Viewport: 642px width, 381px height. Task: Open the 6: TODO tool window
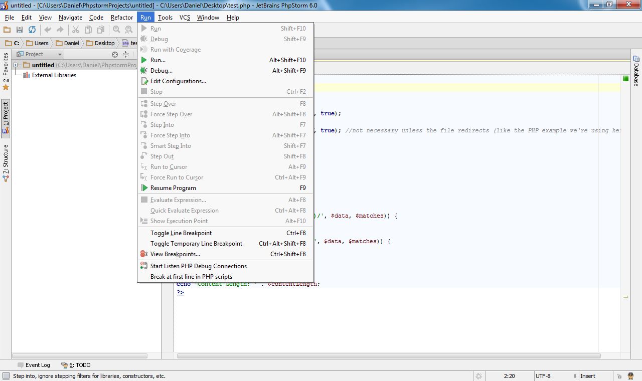tap(76, 365)
